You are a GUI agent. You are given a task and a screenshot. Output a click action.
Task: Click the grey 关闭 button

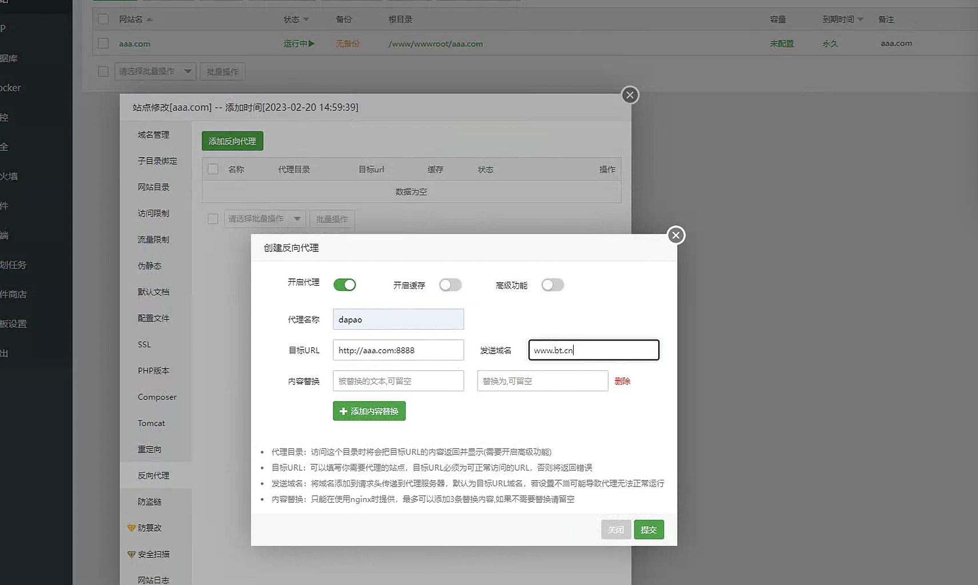pyautogui.click(x=616, y=530)
